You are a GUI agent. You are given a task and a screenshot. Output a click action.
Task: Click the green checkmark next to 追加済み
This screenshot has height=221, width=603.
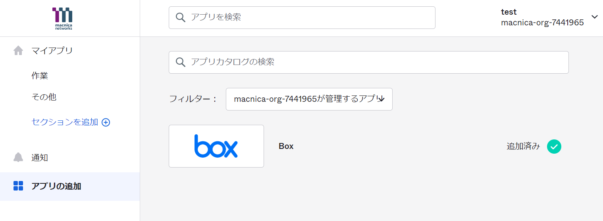554,147
